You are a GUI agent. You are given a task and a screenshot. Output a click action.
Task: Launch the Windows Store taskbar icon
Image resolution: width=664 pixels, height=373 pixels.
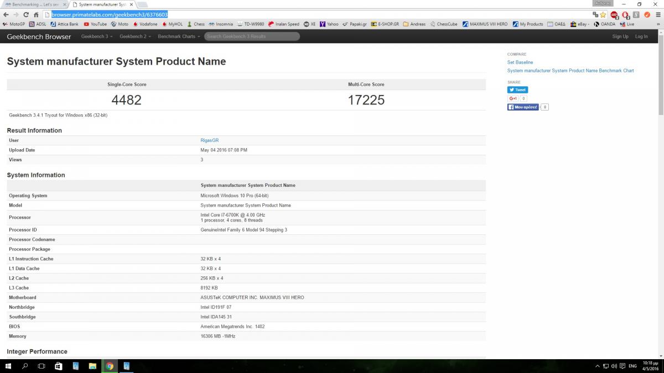(59, 366)
